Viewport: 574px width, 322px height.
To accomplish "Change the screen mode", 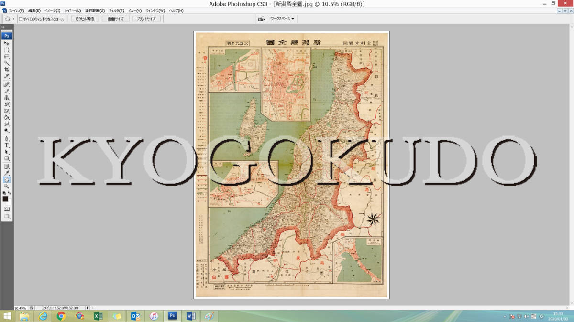I will click(x=7, y=217).
